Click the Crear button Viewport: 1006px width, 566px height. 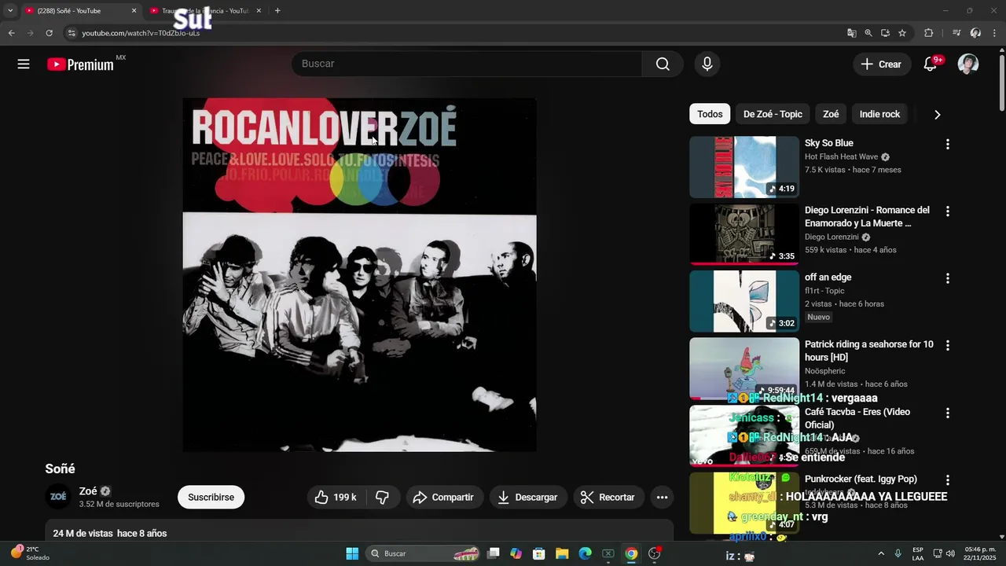pyautogui.click(x=882, y=64)
